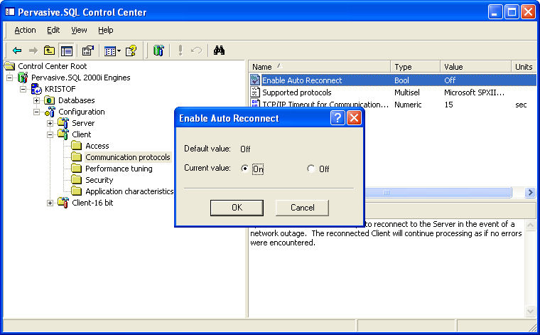Click the Pervasive.SQL 2000i Engines icon
The image size is (540, 335).
tap(23, 78)
